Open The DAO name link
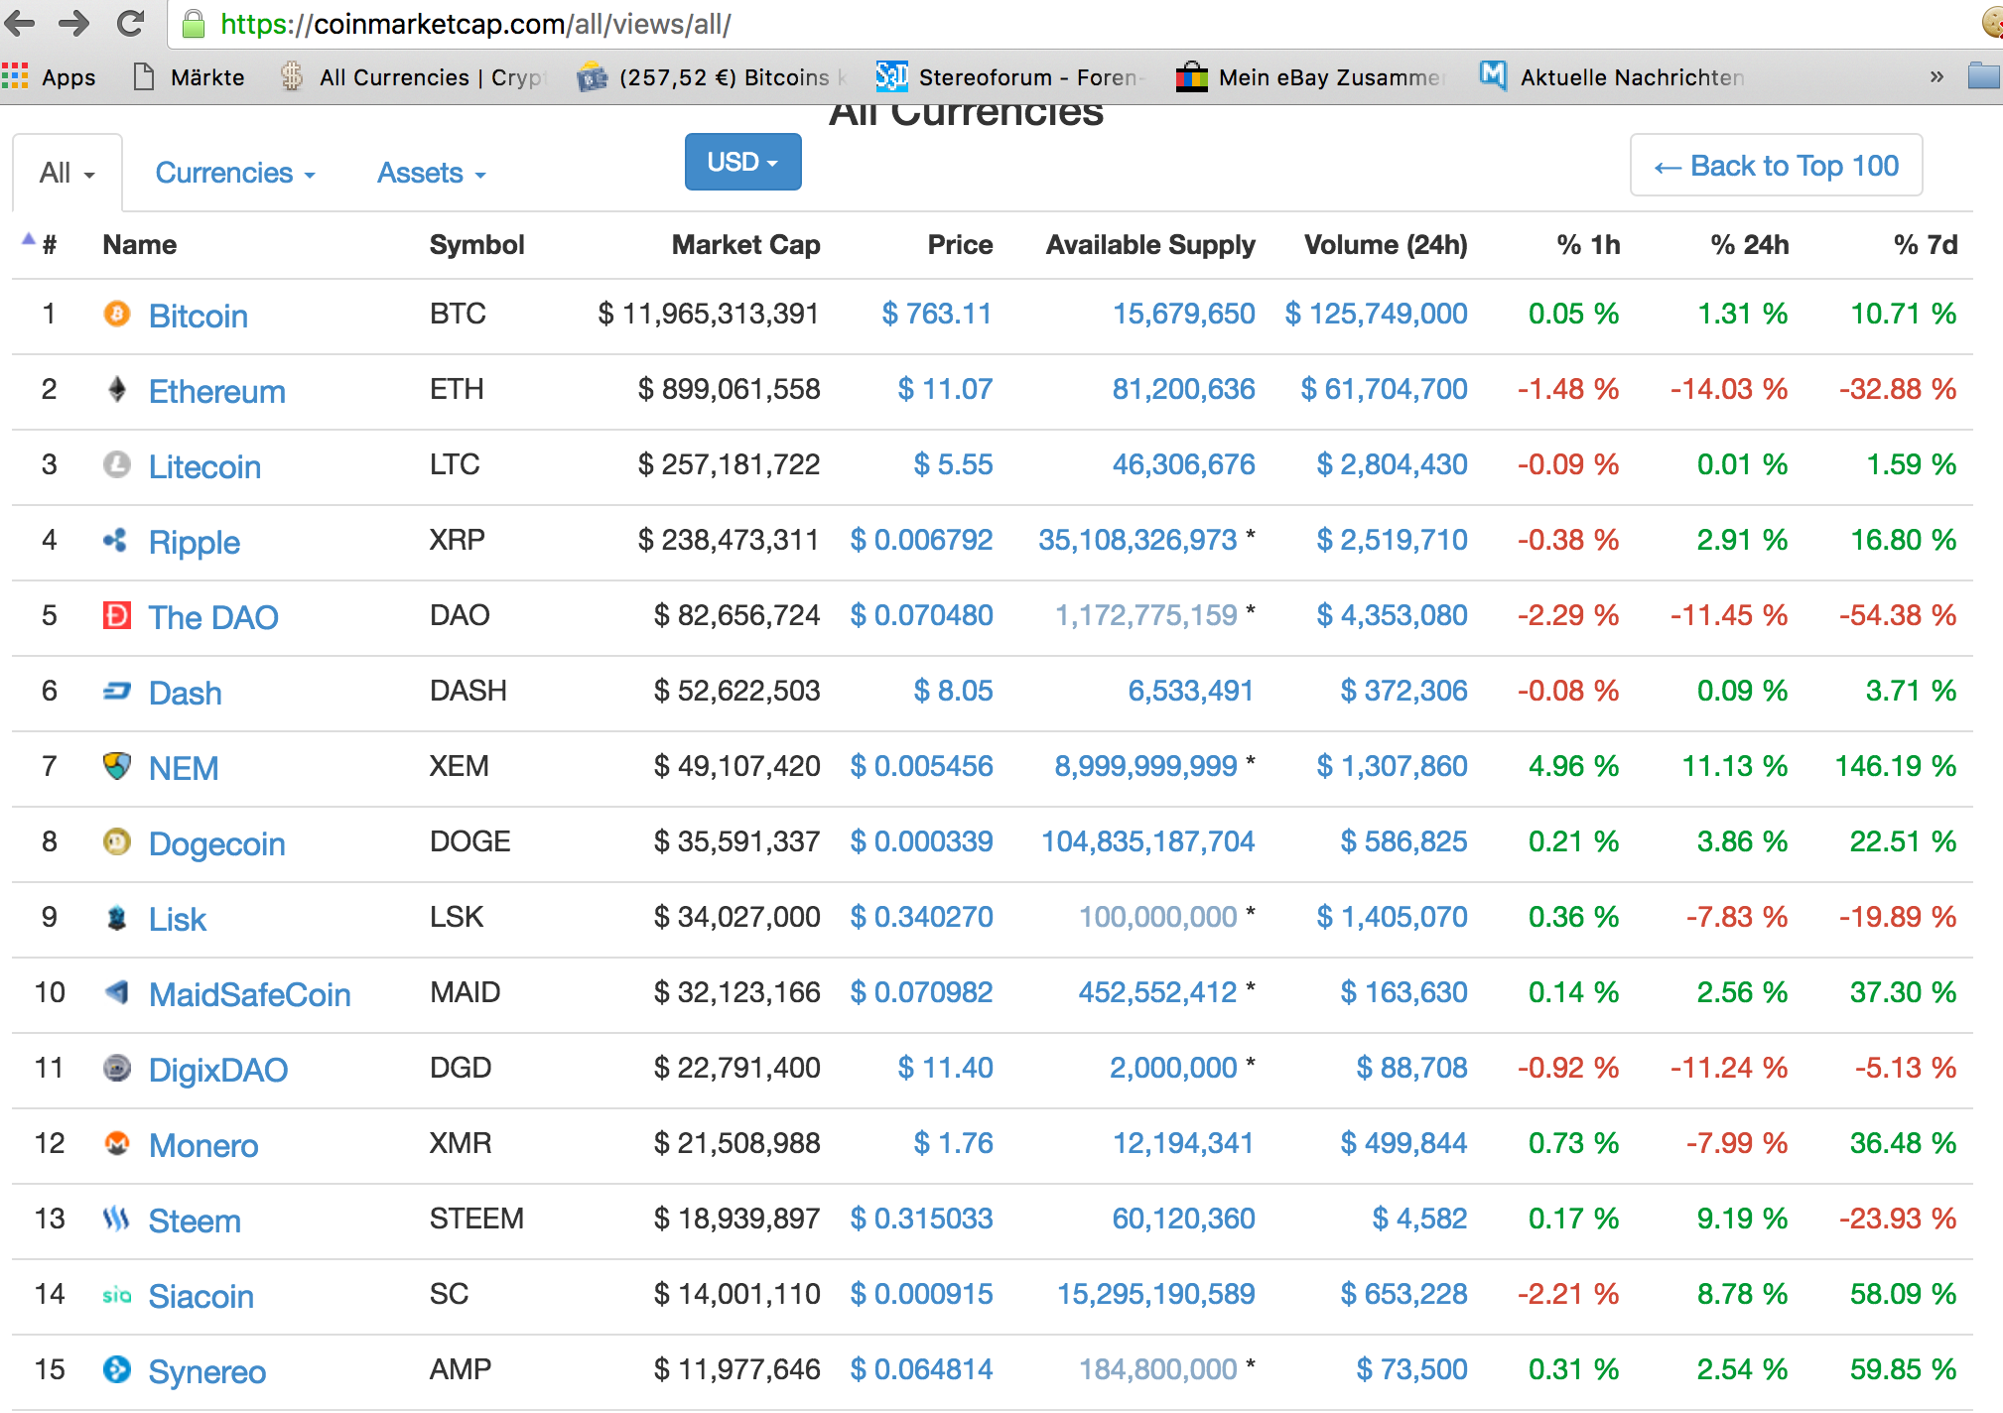 click(213, 617)
